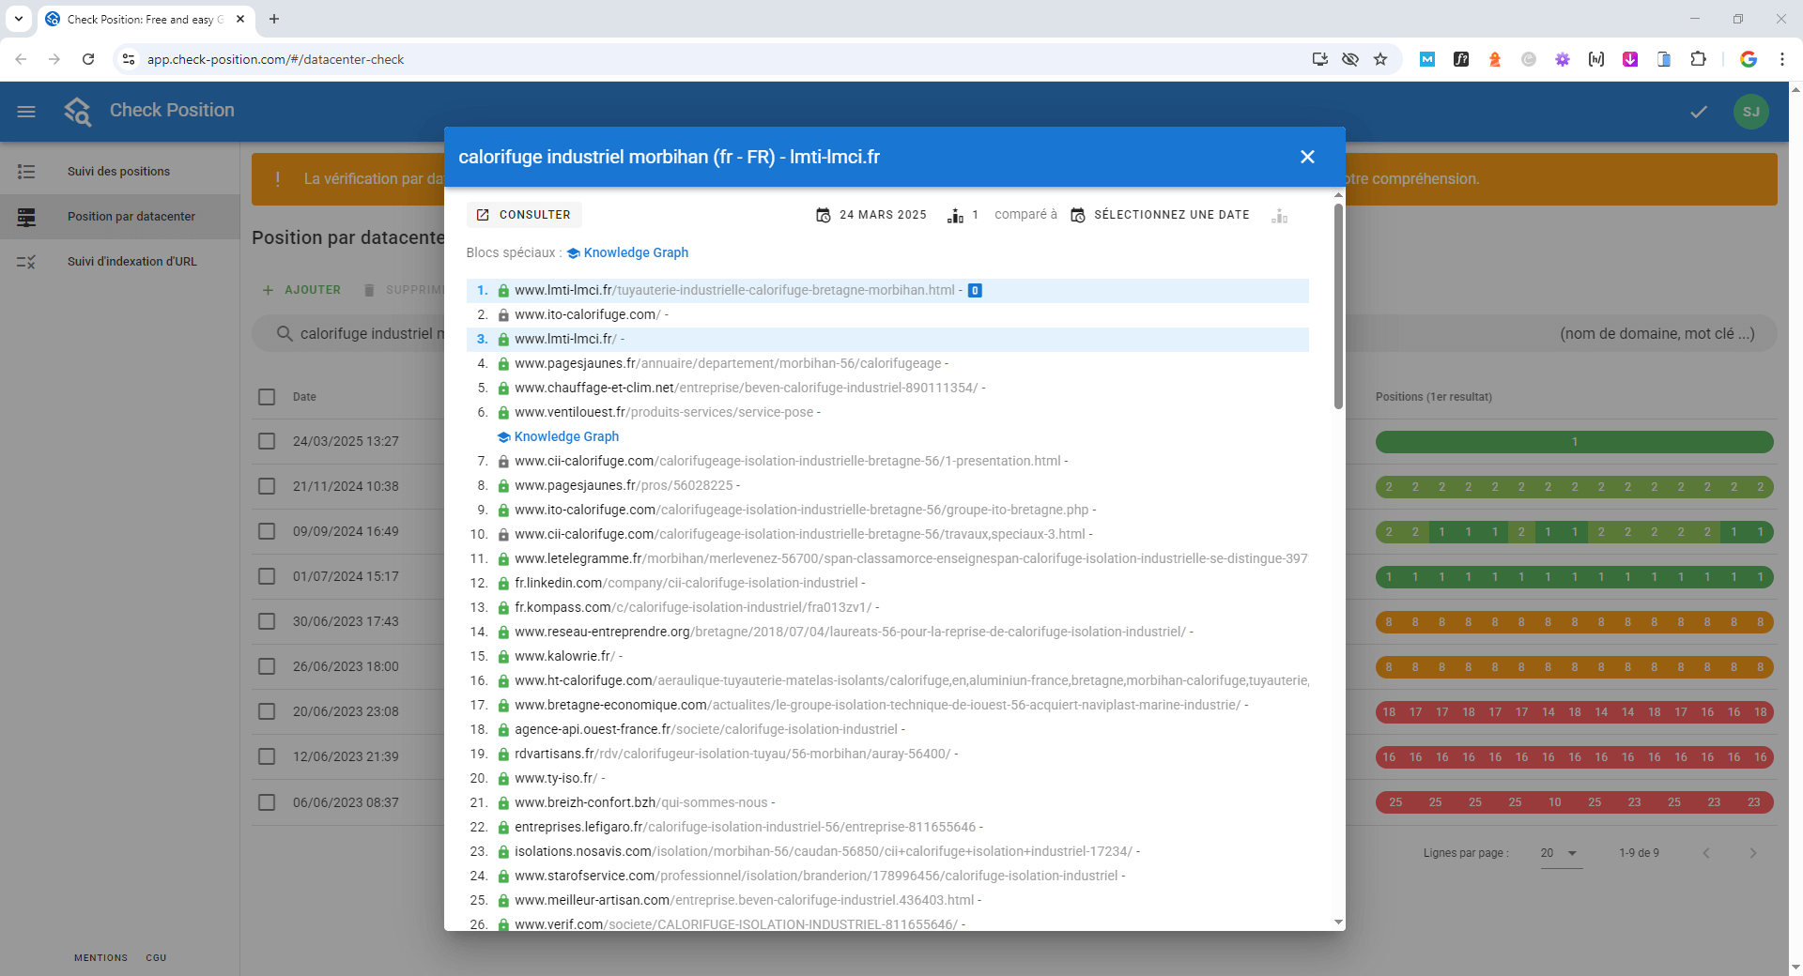Image resolution: width=1803 pixels, height=976 pixels.
Task: Click the greyed comparison chart icon
Action: tap(1279, 216)
